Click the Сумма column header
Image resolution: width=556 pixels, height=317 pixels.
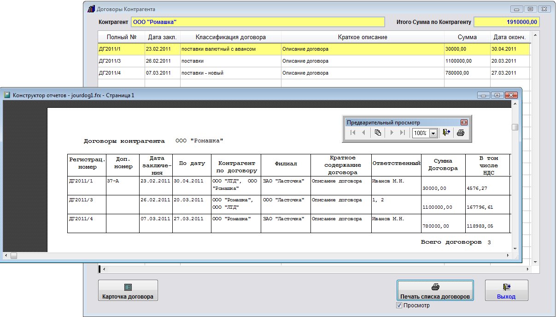[x=467, y=37]
